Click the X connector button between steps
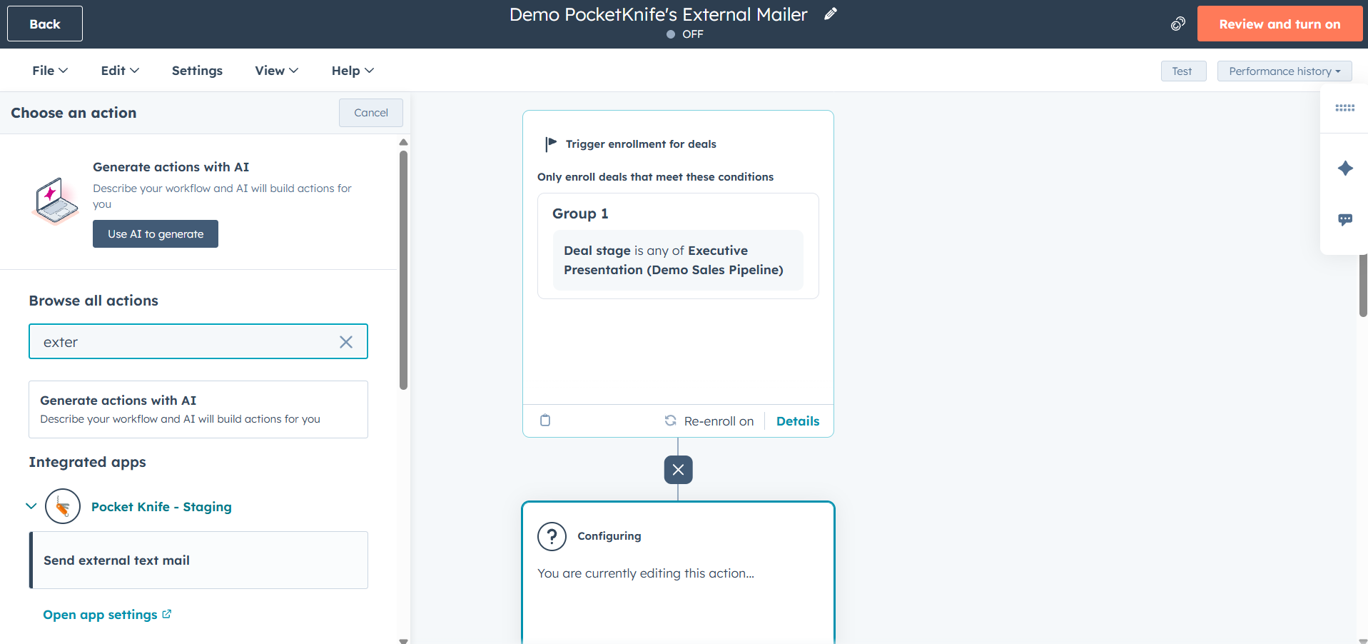Screen dimensions: 1368x644 coord(678,470)
